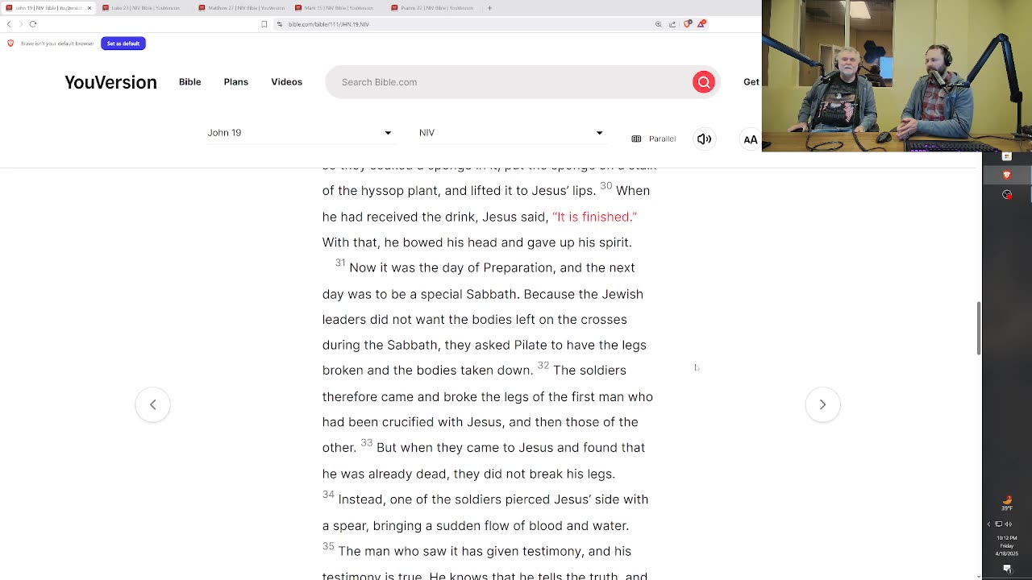Click Set as default button

(123, 43)
